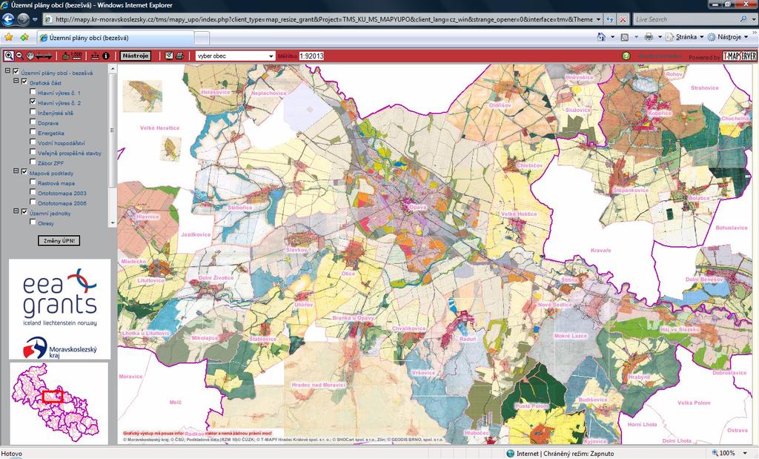
Task: Open the Favorites star icon
Action: tap(8, 37)
